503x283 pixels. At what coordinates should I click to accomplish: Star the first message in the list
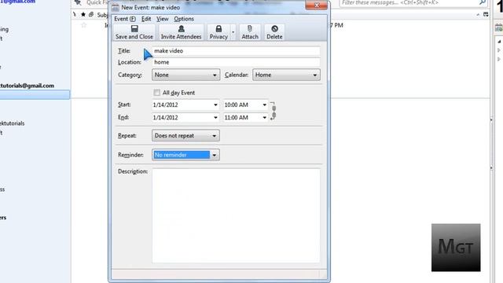(x=84, y=25)
